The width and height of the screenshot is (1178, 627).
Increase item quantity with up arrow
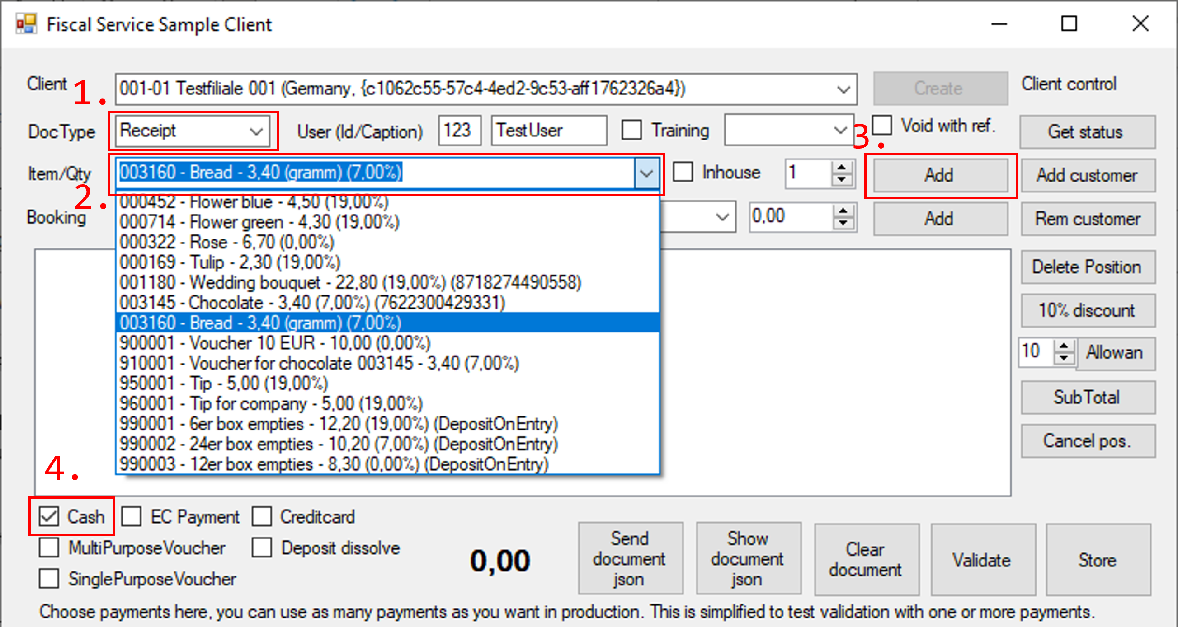(x=841, y=167)
